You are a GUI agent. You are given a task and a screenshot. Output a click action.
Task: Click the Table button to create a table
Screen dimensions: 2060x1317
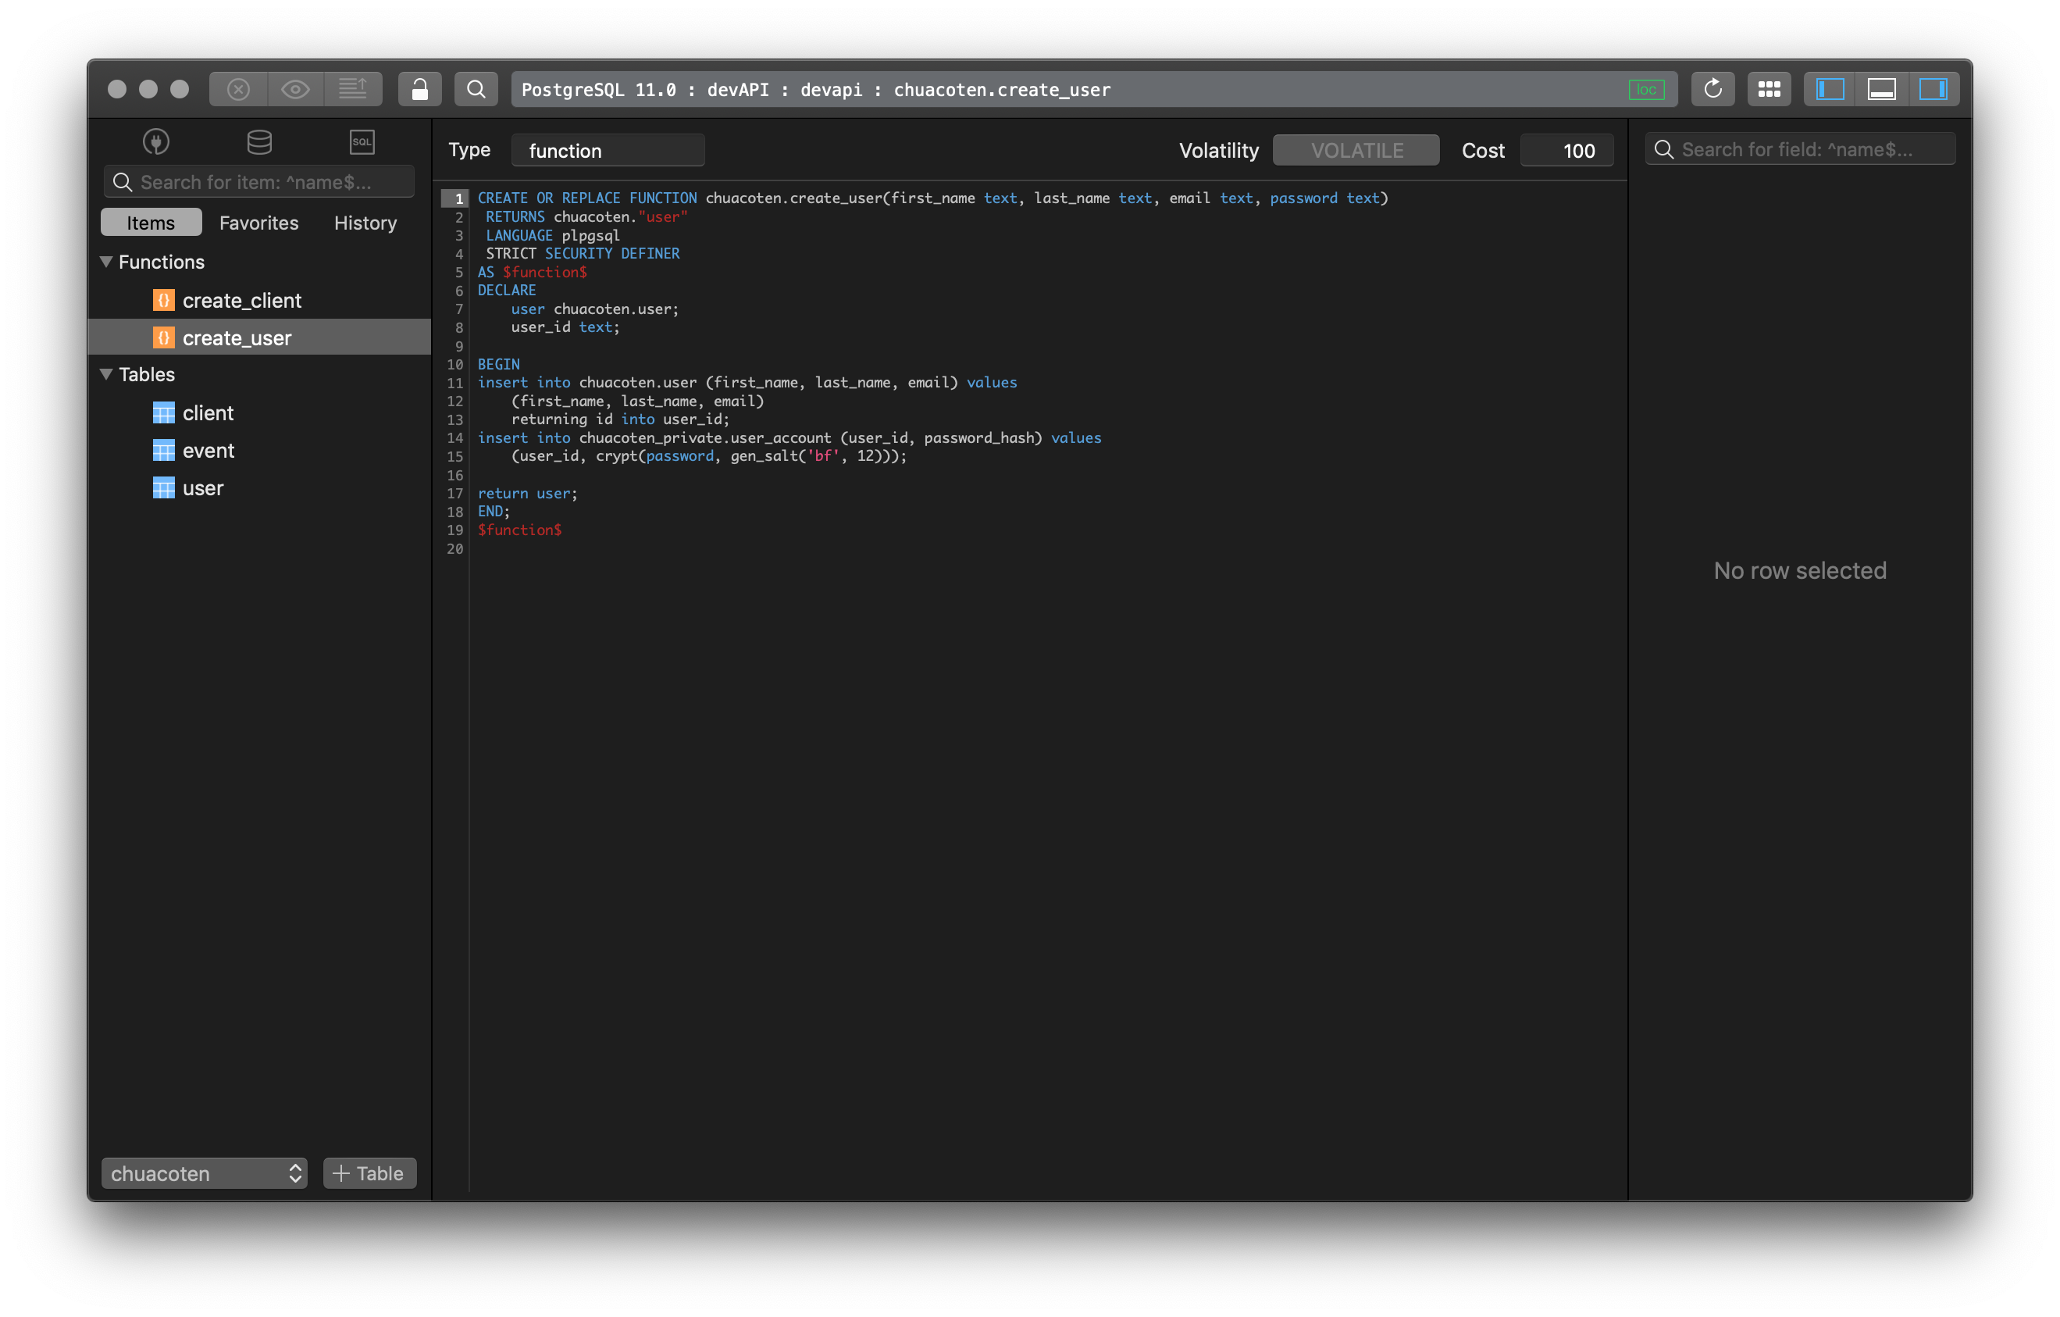coord(369,1173)
